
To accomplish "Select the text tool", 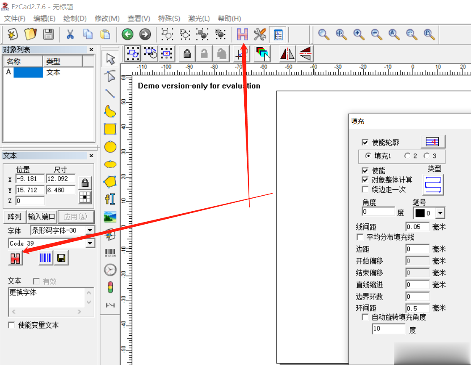I will pyautogui.click(x=110, y=199).
